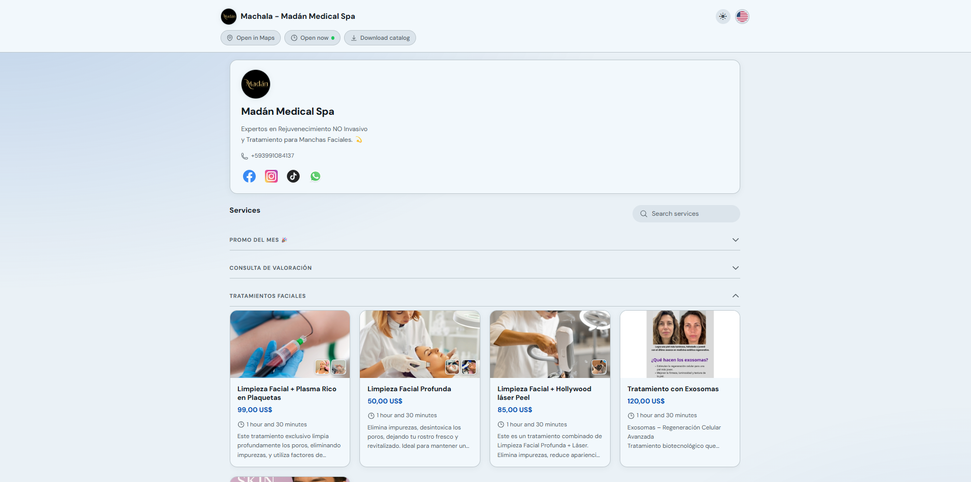971x482 pixels.
Task: Click the search magnifier icon
Action: click(644, 214)
